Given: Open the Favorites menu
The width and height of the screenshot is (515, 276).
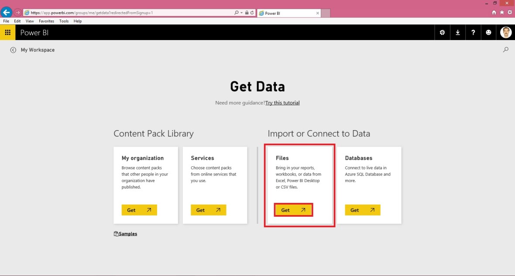Looking at the screenshot, I should pos(46,21).
